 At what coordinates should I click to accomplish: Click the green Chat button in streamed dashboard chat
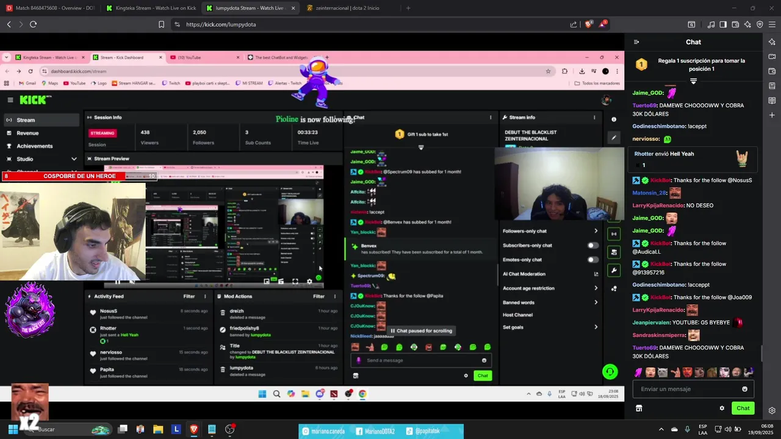tap(483, 376)
